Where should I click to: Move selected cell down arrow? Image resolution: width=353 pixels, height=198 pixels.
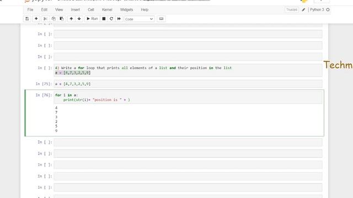click(79, 19)
